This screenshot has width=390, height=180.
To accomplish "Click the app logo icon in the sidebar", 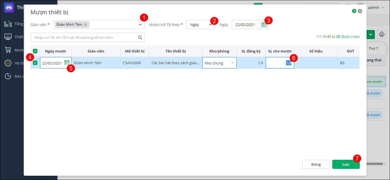I will tap(9, 7).
